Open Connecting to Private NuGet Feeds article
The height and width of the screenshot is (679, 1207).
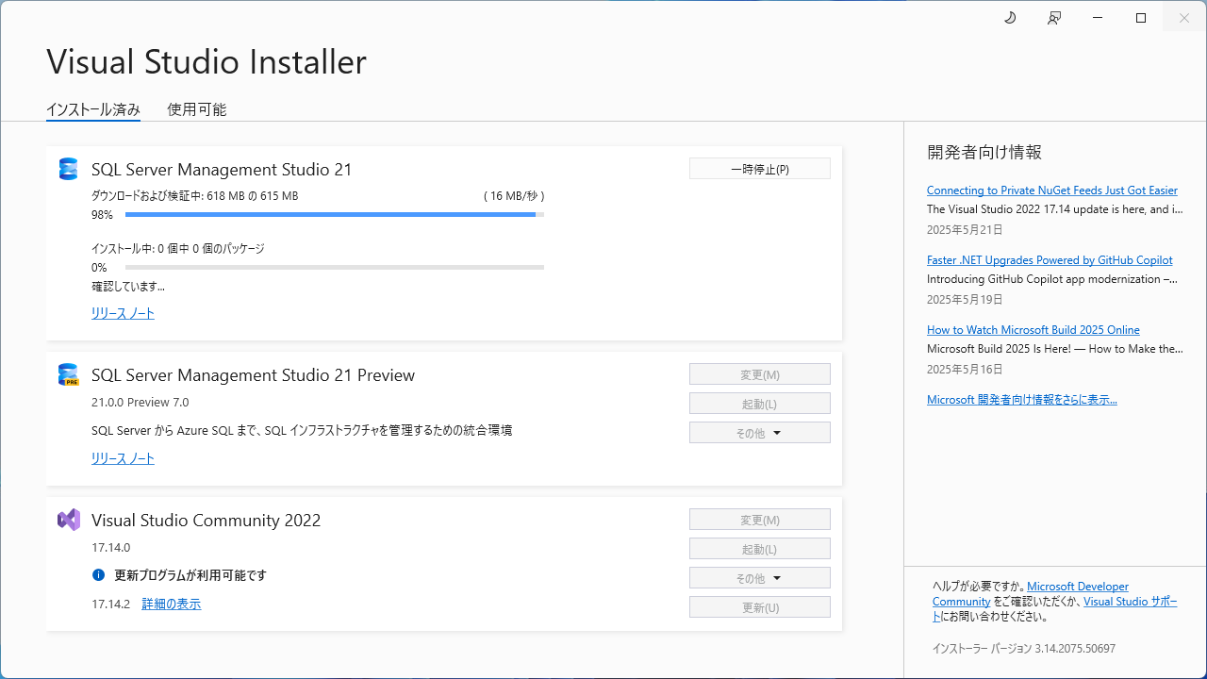pos(1052,190)
